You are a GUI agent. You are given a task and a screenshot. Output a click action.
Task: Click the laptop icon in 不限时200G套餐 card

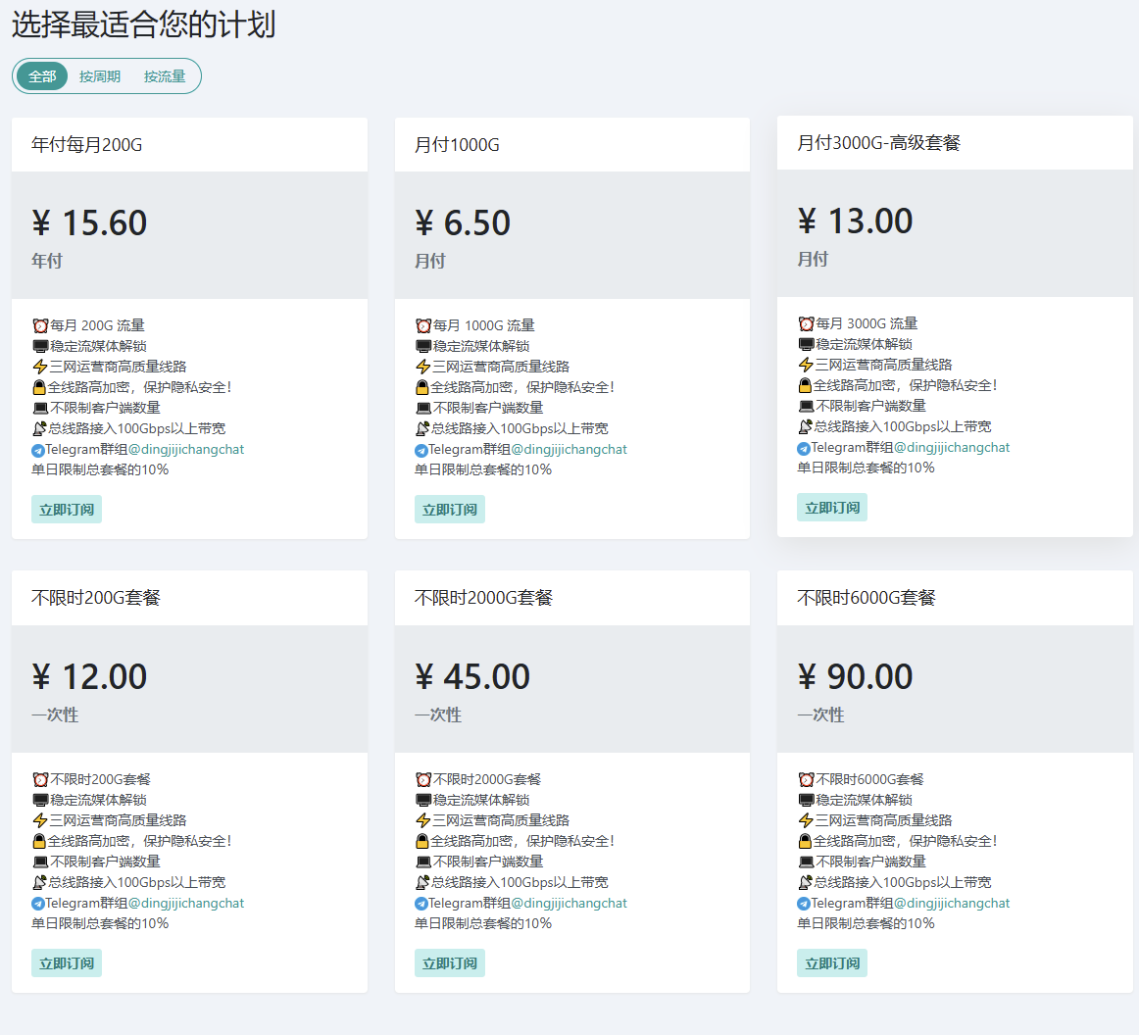[40, 862]
